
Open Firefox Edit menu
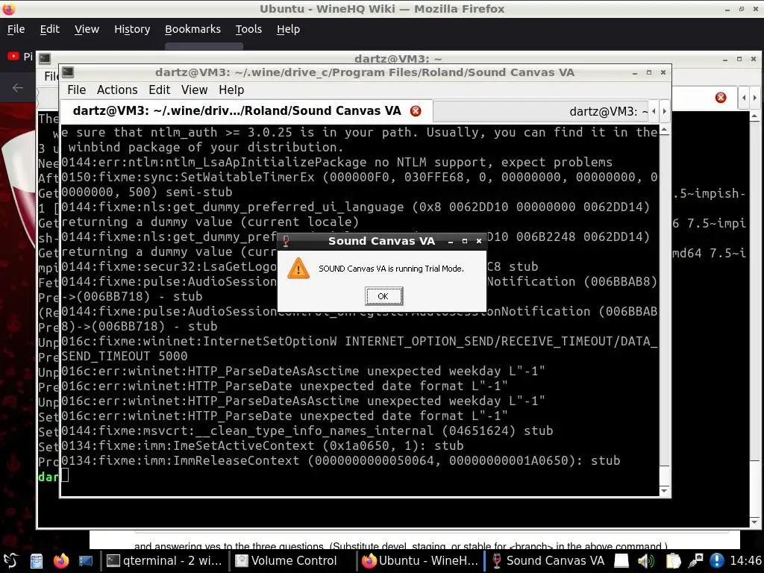click(50, 29)
